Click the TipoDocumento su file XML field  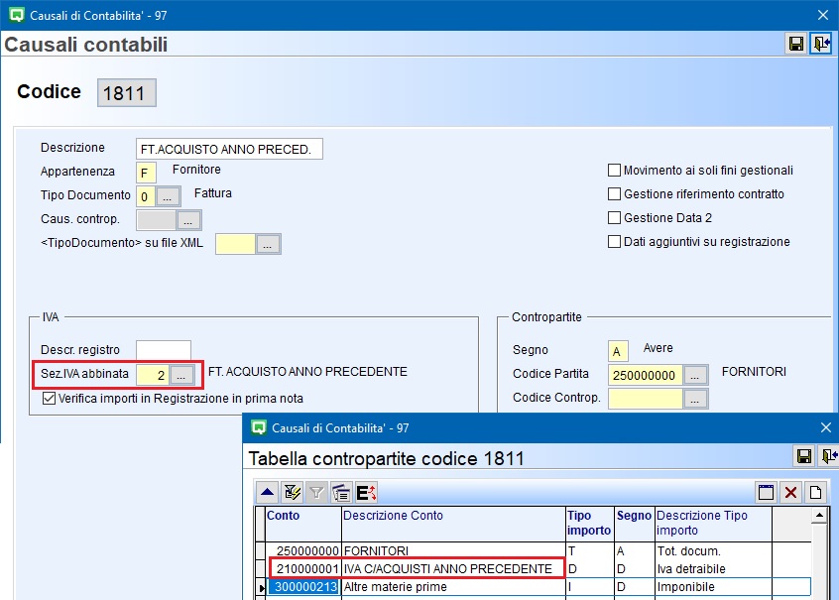[x=235, y=244]
